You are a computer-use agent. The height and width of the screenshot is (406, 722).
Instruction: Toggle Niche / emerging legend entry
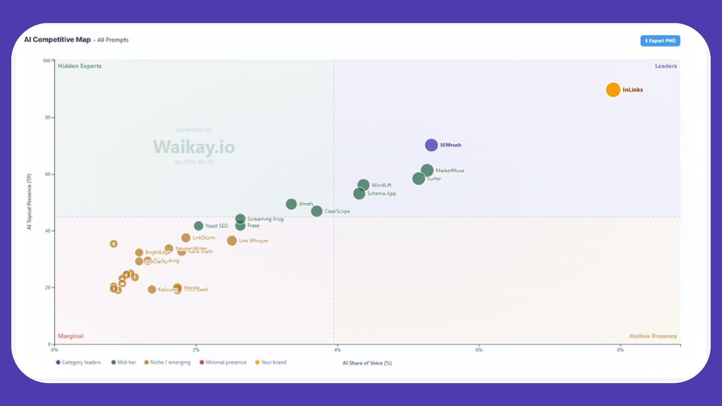167,362
